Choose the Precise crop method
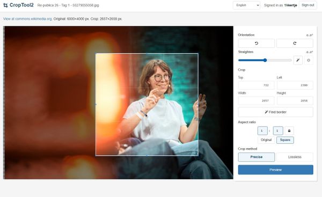This screenshot has width=322, height=197. tap(257, 157)
